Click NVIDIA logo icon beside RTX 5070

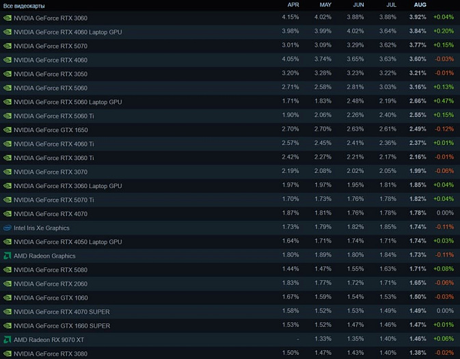coord(8,46)
